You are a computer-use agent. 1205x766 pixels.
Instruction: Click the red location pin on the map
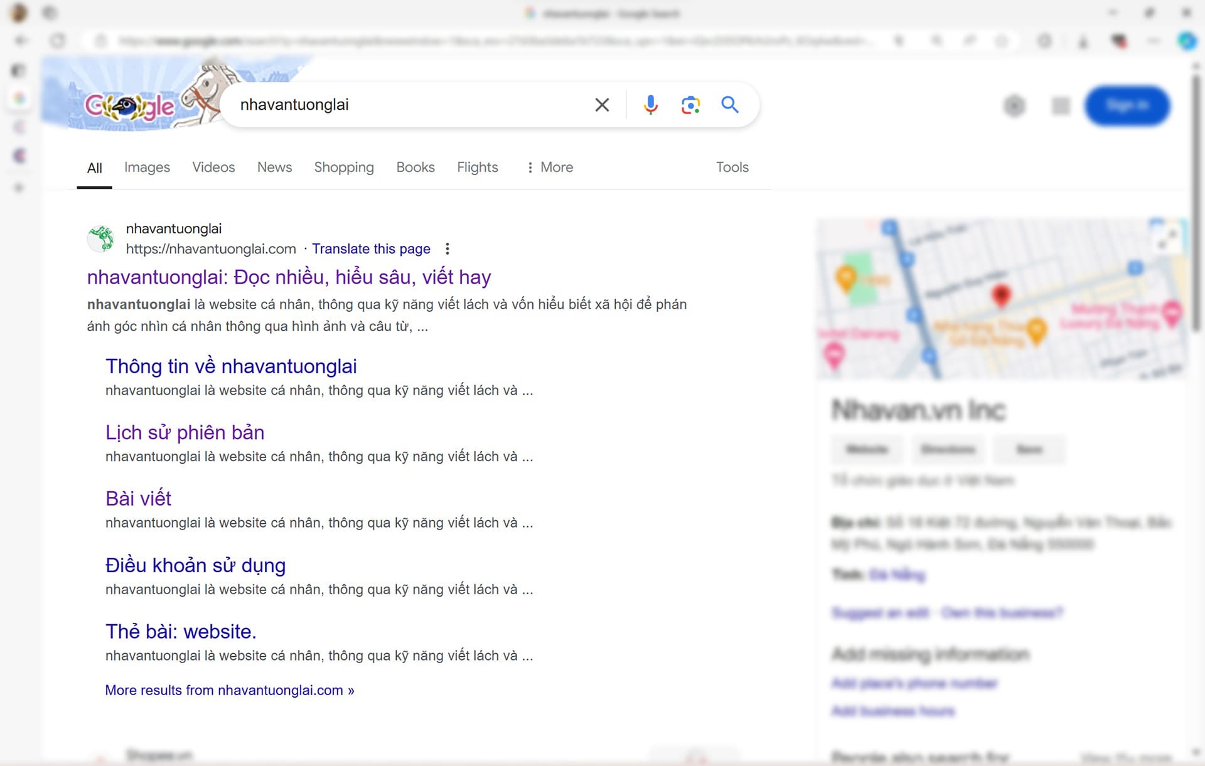click(1001, 295)
